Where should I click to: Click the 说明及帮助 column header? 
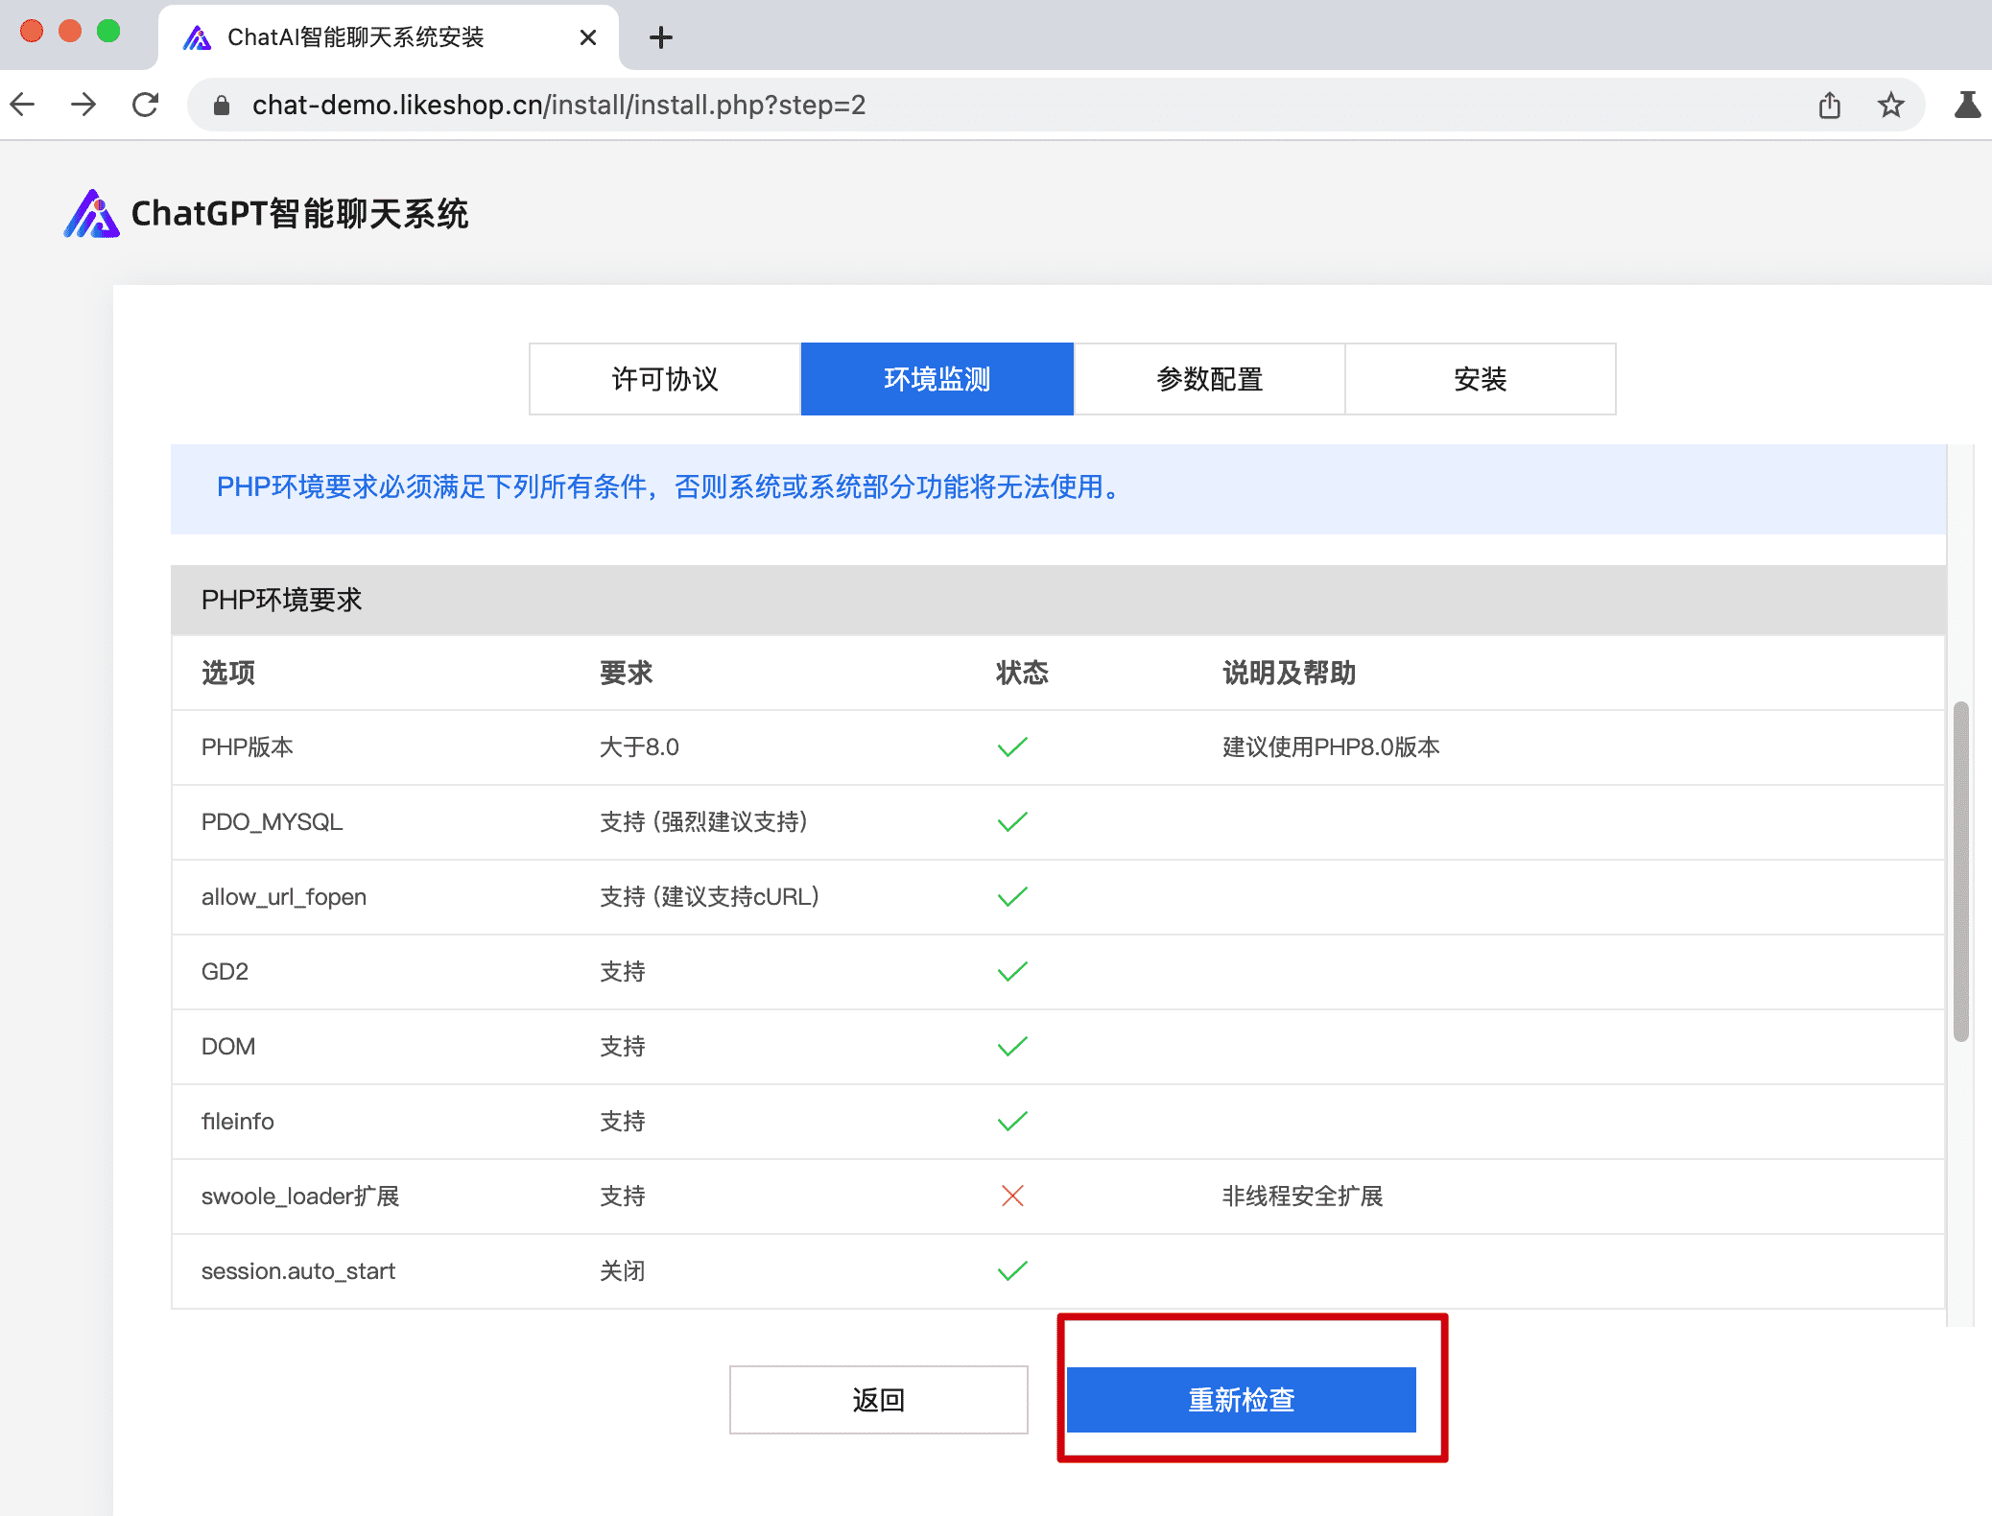[x=1290, y=673]
